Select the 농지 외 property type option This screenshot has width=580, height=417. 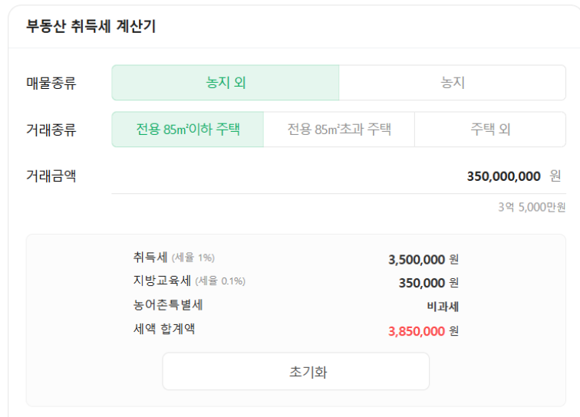226,83
